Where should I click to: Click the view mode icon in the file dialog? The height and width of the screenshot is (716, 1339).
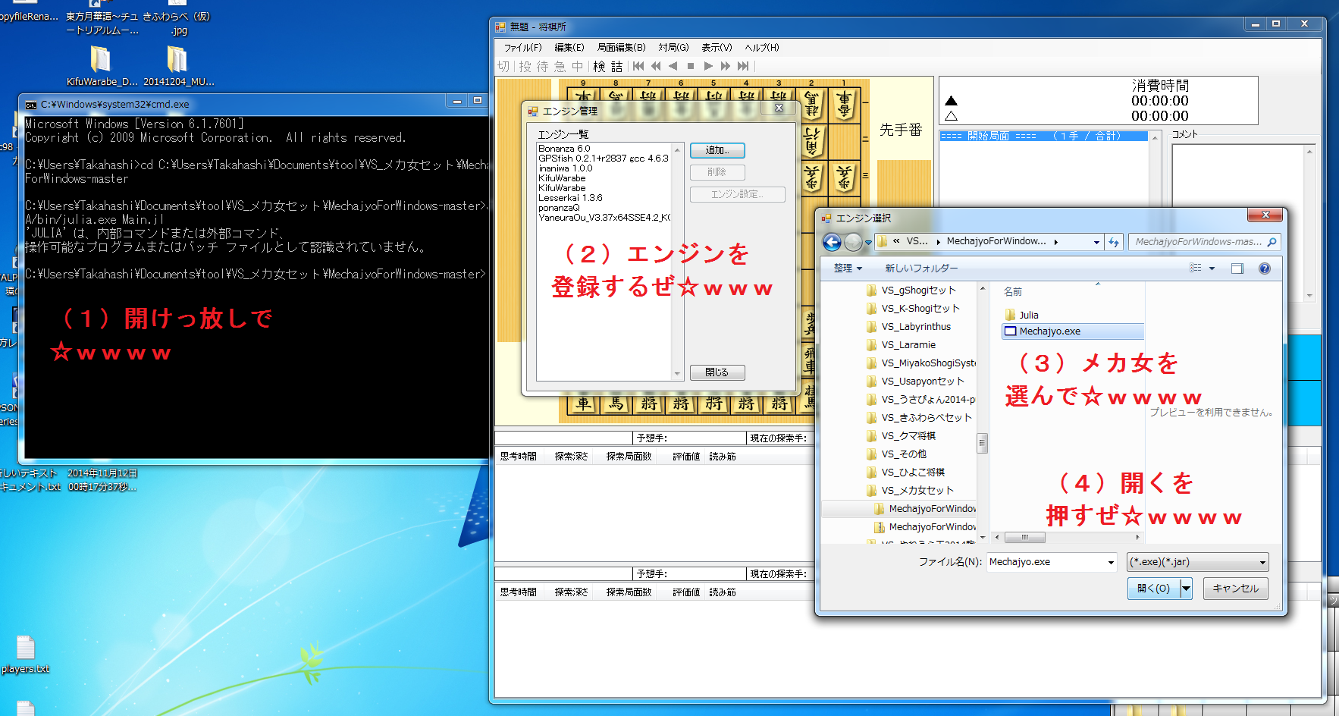1196,268
